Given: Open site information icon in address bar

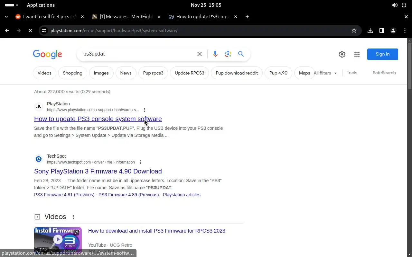Looking at the screenshot, I should pos(44,31).
